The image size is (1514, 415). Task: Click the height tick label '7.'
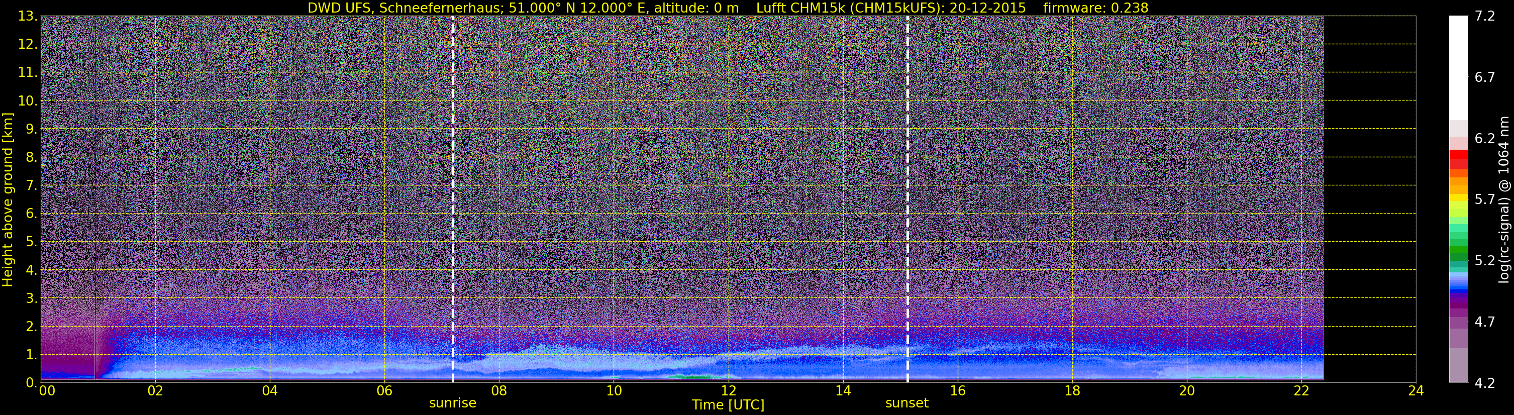point(31,186)
